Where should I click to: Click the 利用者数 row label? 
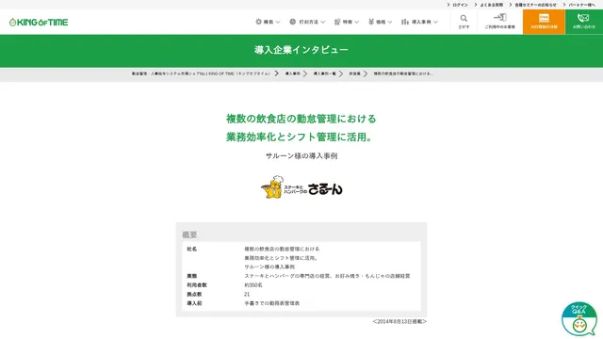coord(197,285)
